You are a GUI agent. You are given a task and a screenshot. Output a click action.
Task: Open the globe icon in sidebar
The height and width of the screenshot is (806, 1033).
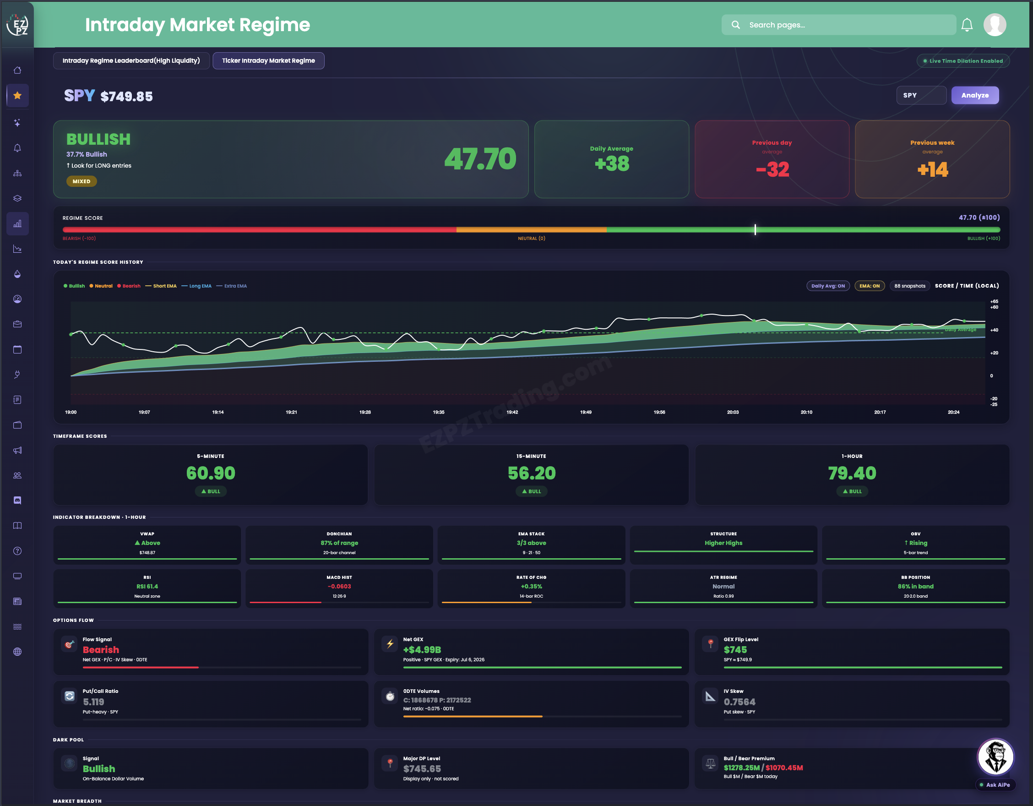tap(17, 652)
